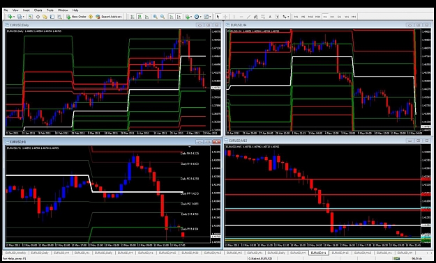Select the Text tool marked A
Image resolution: width=436 pixels, height=263 pixels.
tap(270, 17)
